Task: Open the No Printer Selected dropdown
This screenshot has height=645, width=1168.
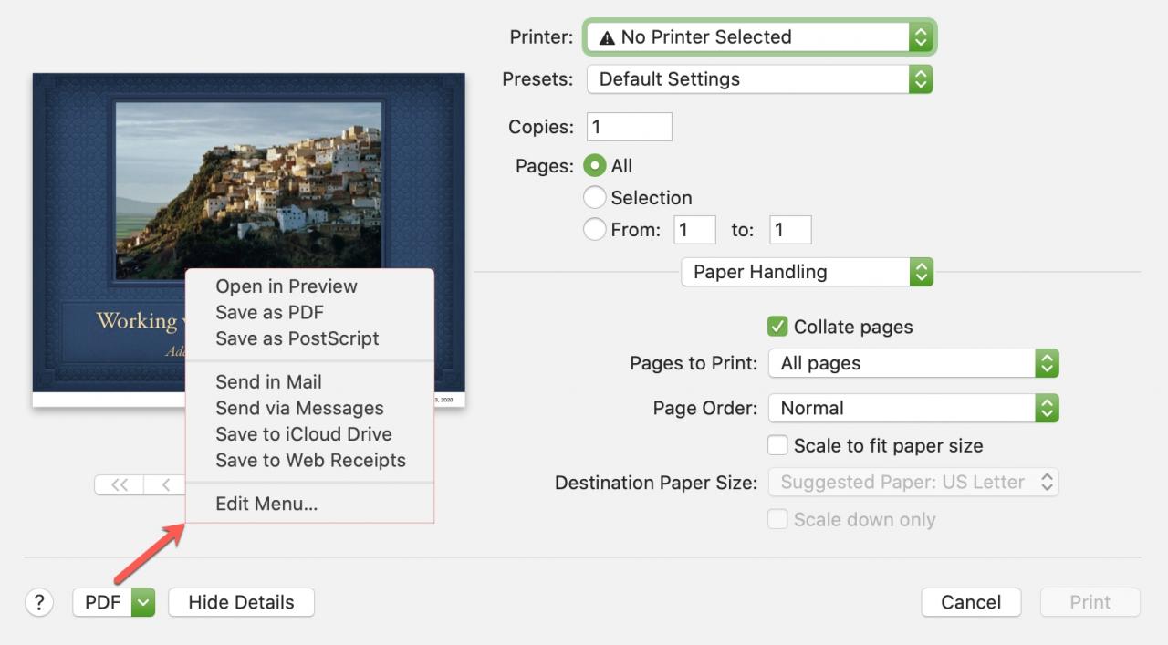Action: pos(760,37)
